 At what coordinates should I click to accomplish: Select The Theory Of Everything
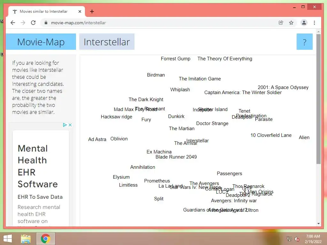point(225,59)
